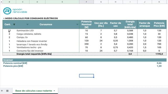Click the Energía total [kWh/día] header
The image size is (168, 94).
click(130, 24)
